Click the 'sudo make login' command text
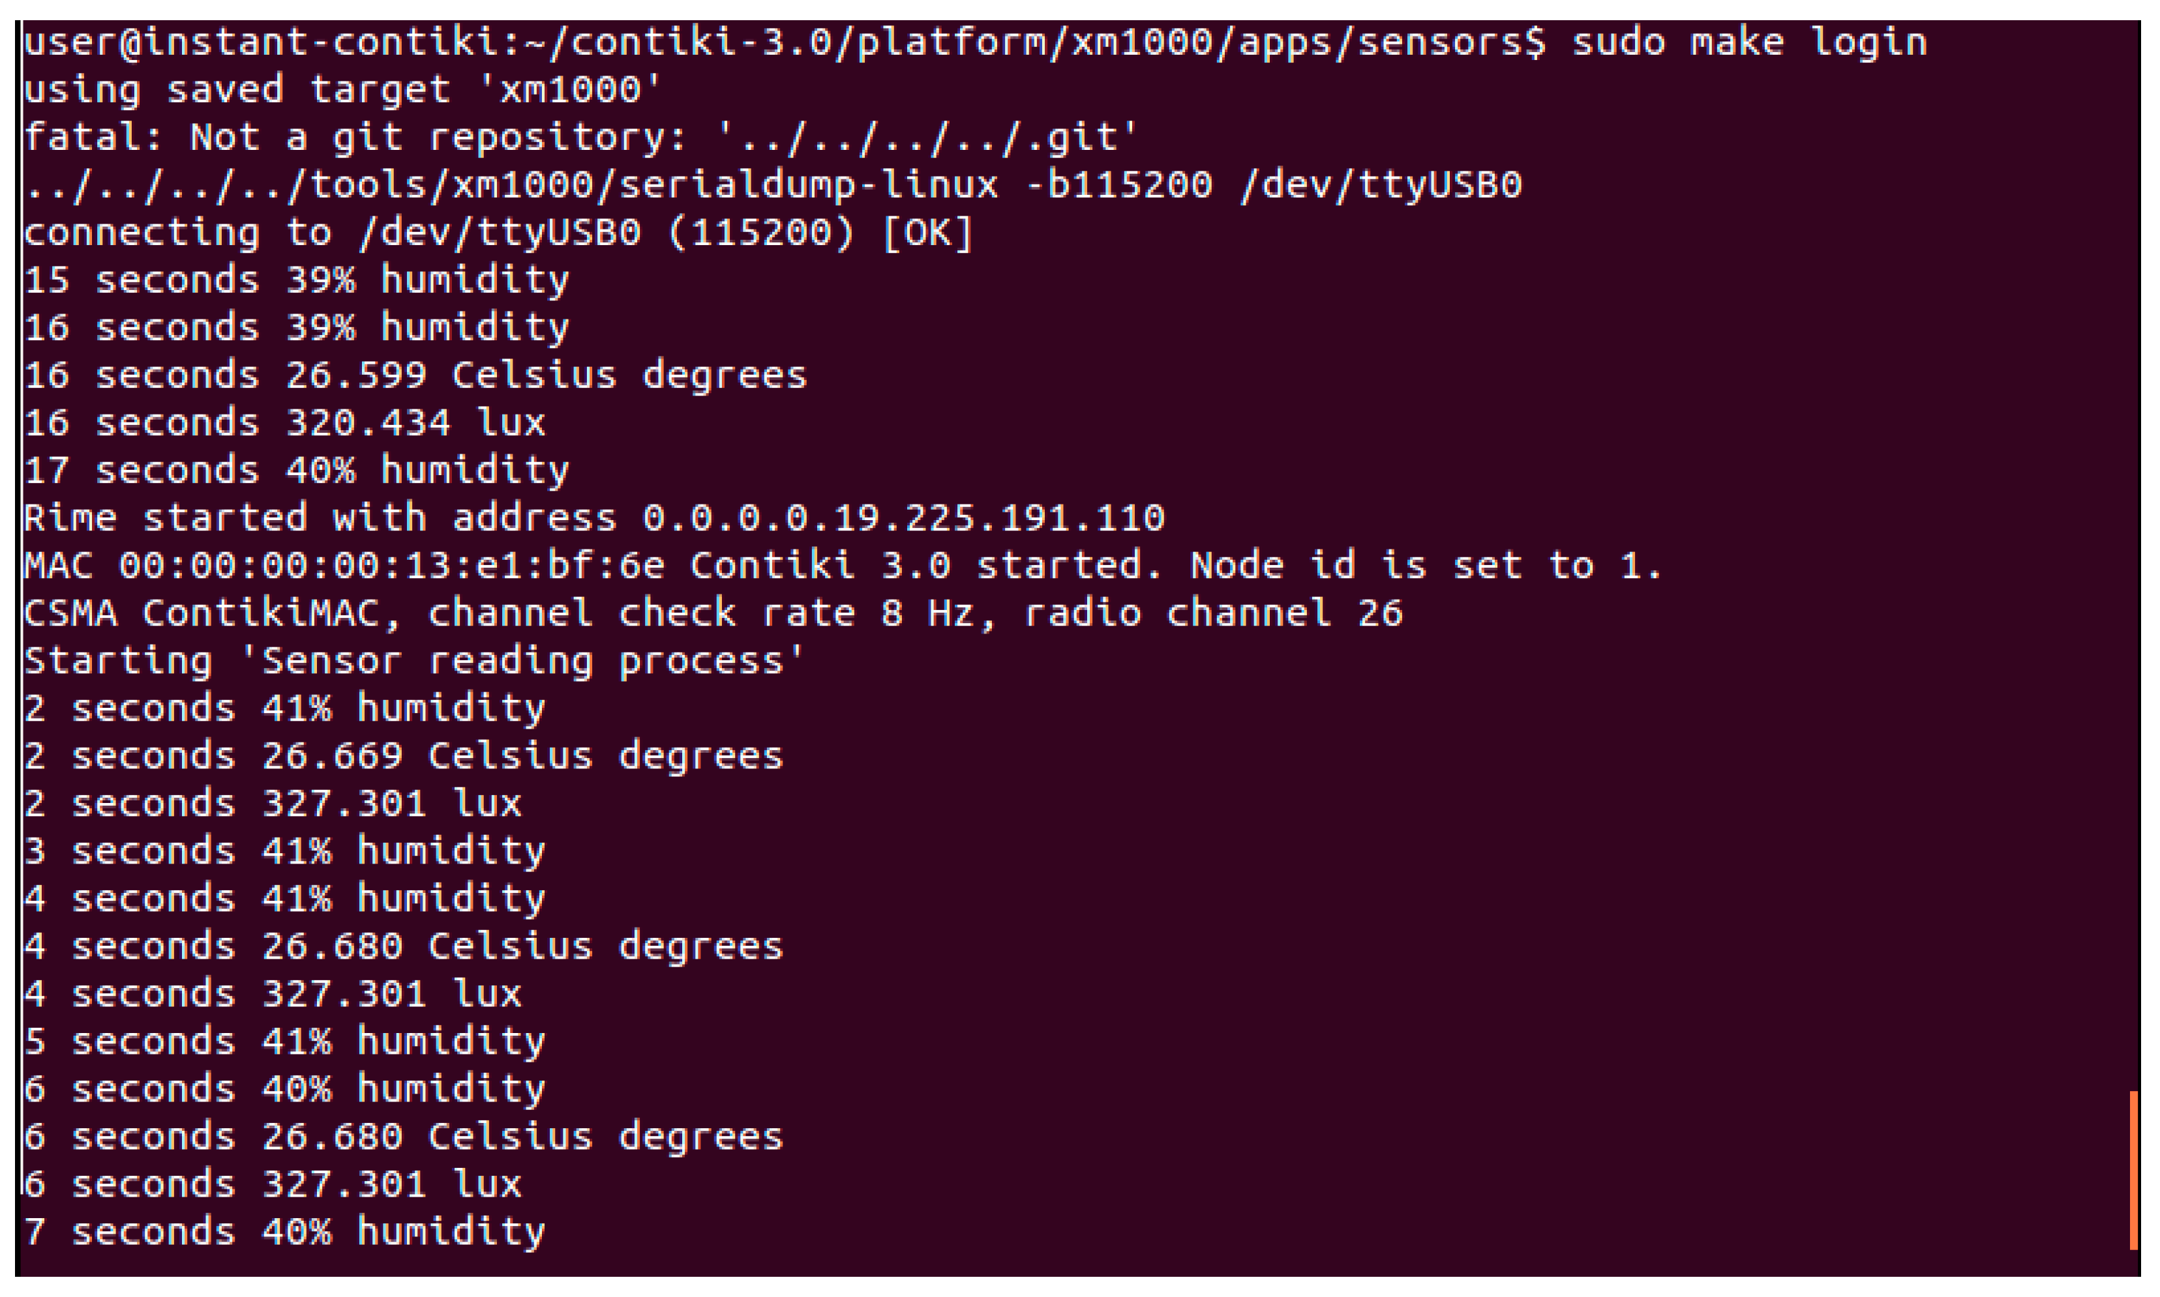 tap(1749, 42)
